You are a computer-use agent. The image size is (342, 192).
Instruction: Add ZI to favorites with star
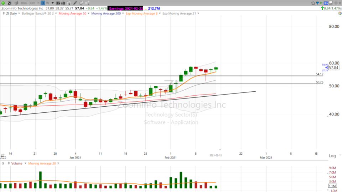[x=313, y=3]
